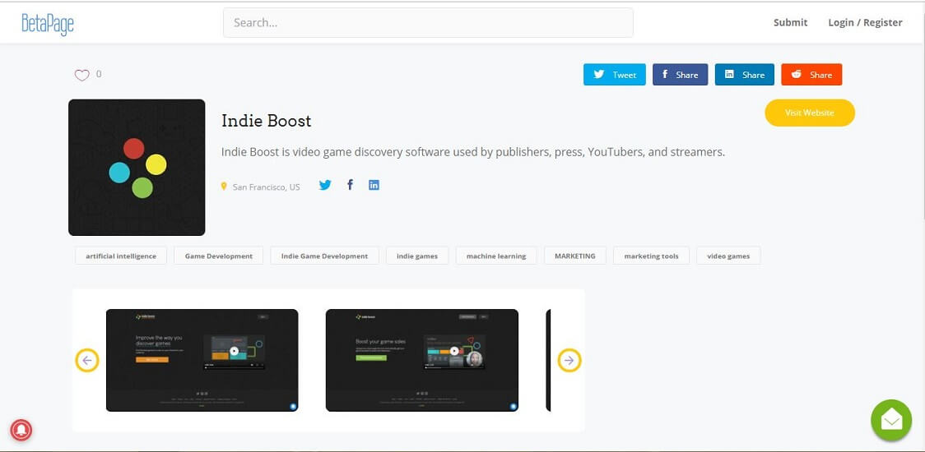Select the indie games tag
The image size is (925, 452).
(417, 256)
